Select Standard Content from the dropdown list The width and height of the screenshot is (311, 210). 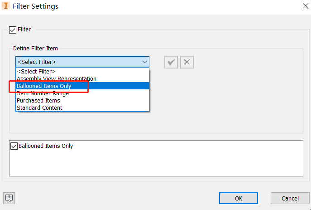39,107
